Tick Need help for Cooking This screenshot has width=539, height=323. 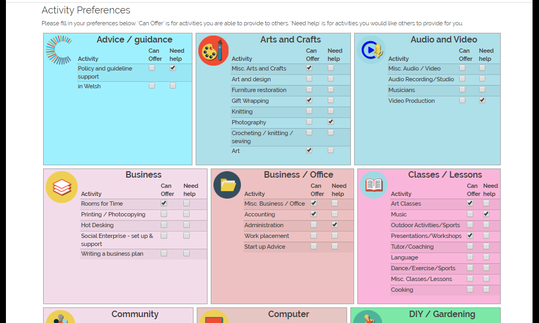[x=486, y=290]
